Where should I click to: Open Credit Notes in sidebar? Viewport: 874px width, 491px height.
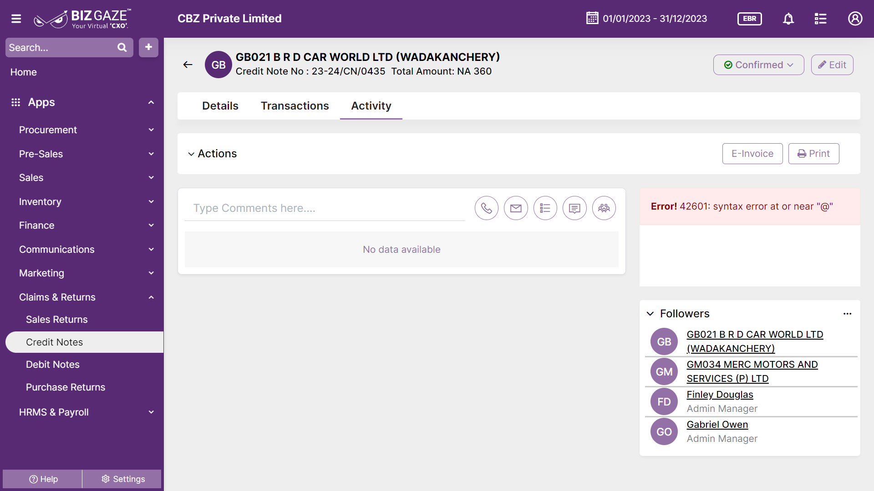(84, 342)
